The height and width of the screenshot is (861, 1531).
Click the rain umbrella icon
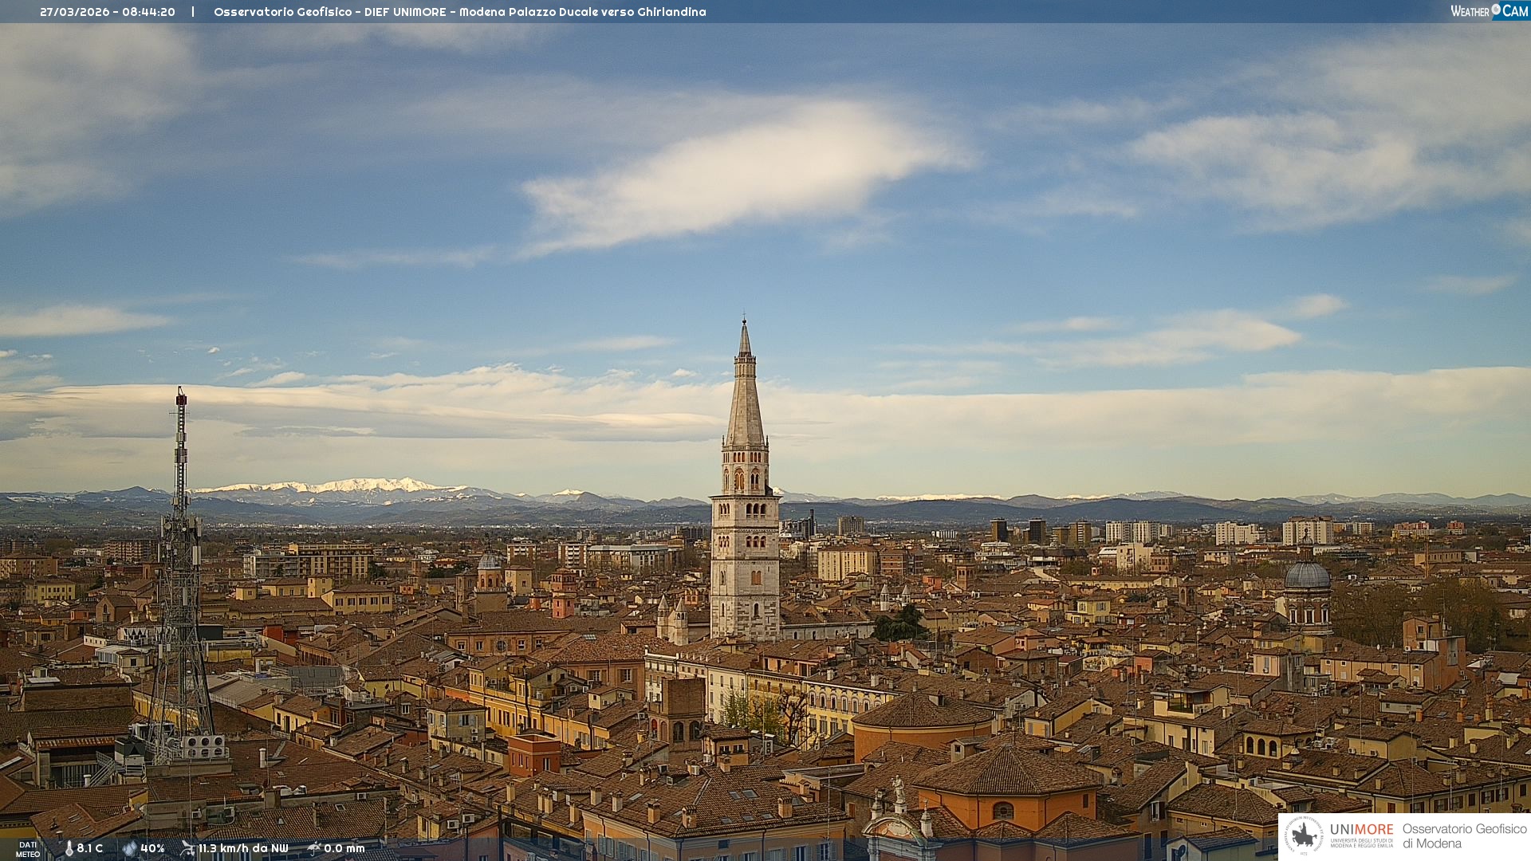[314, 848]
